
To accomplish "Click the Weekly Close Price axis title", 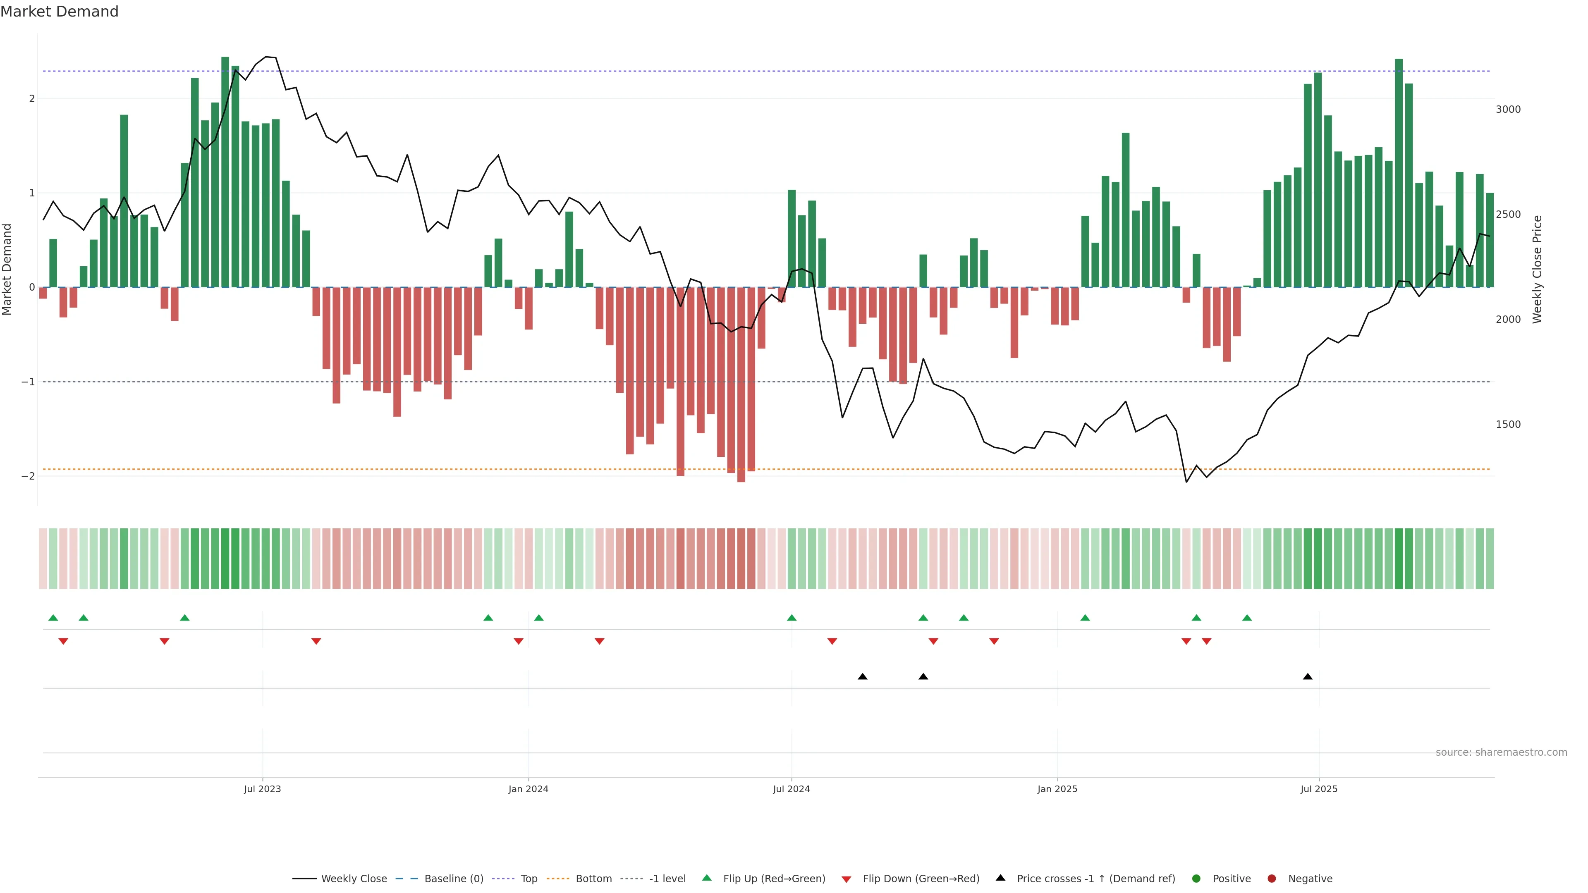I will [x=1537, y=269].
